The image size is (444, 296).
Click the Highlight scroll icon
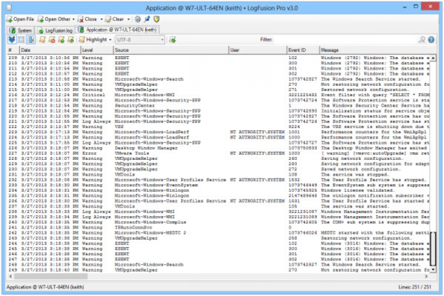(82, 40)
